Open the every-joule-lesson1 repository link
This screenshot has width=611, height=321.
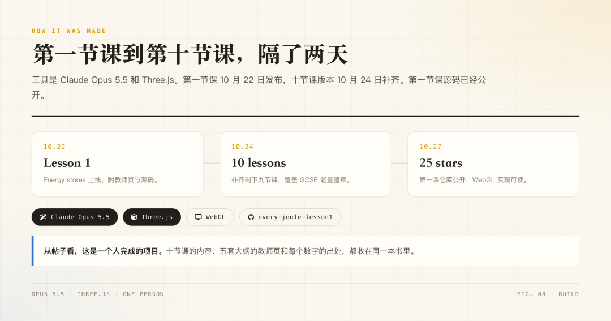290,217
